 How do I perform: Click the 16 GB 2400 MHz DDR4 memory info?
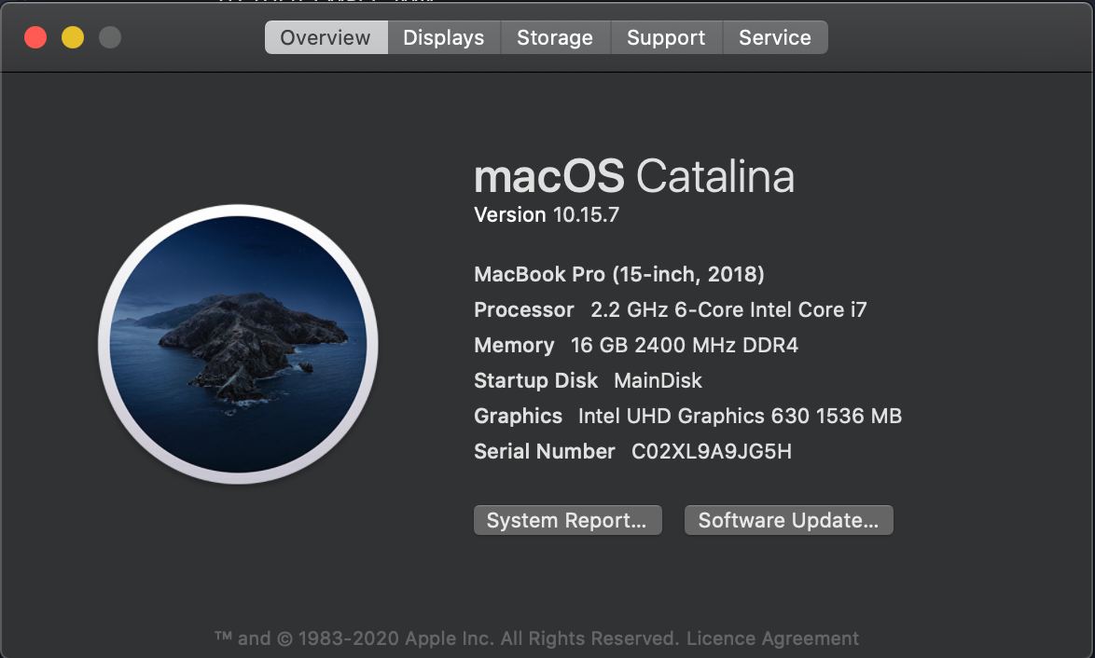pyautogui.click(x=685, y=346)
